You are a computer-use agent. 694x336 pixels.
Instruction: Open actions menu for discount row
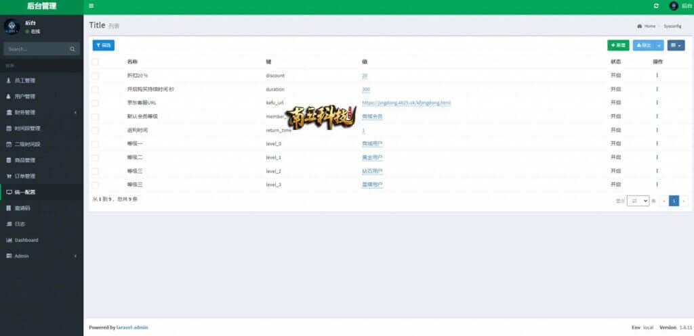tap(657, 75)
